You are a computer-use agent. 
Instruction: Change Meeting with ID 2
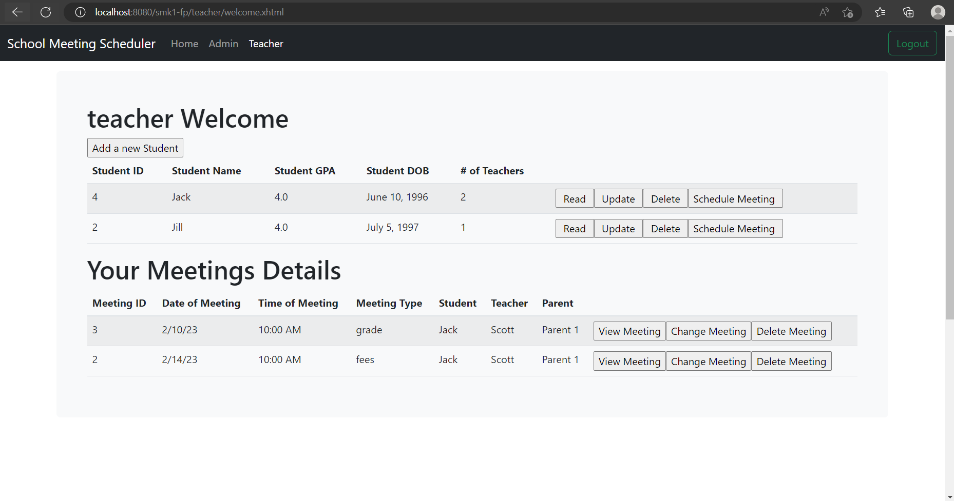(x=708, y=361)
